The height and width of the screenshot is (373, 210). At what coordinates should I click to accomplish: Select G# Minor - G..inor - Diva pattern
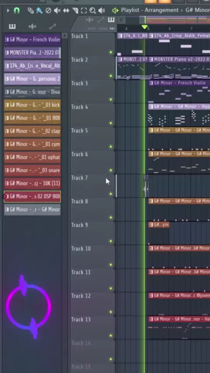(32, 92)
